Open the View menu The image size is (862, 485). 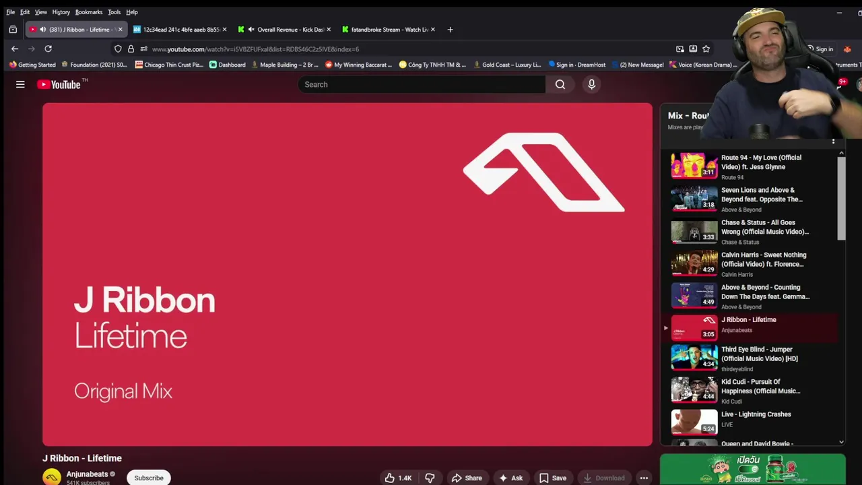tap(41, 12)
